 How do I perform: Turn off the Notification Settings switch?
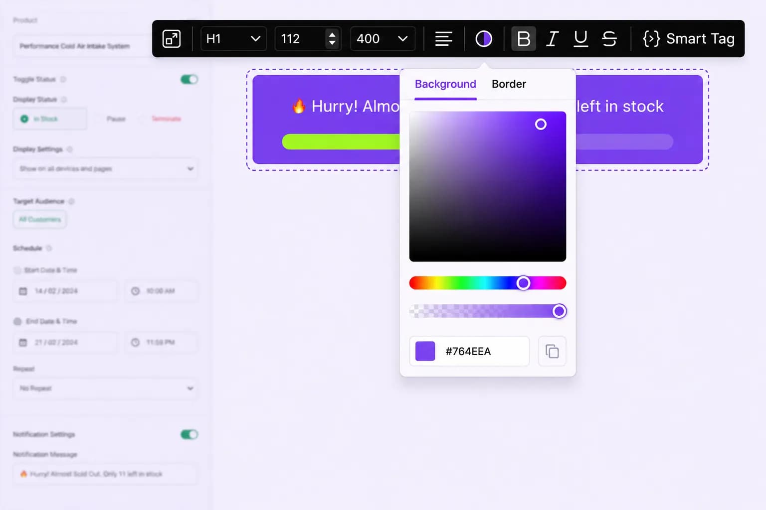[189, 435]
